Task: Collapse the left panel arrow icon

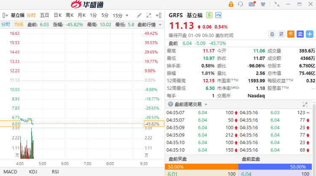Action: tap(5, 15)
